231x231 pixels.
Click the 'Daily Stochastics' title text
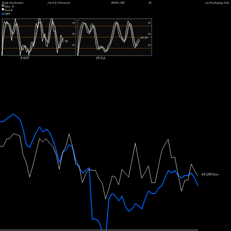click(x=12, y=3)
